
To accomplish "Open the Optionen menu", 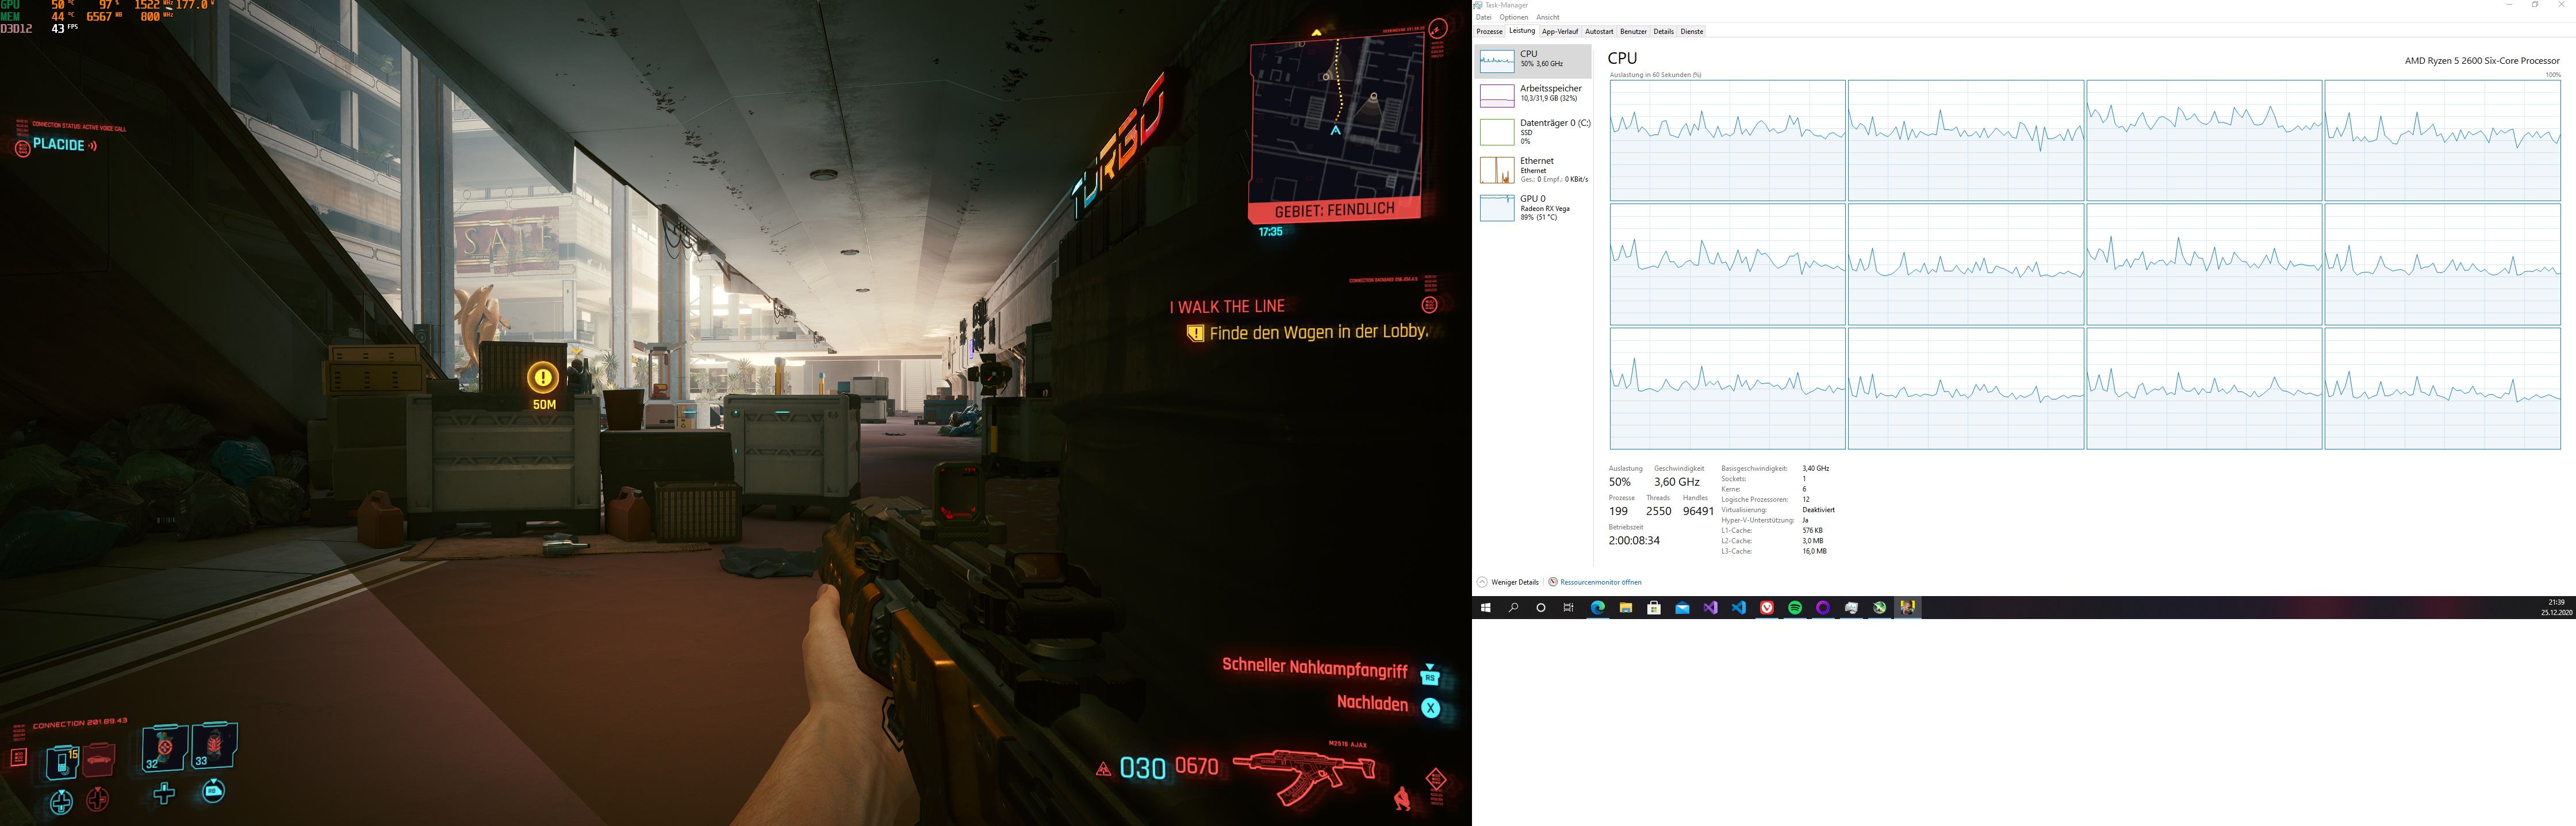I will coord(1513,17).
